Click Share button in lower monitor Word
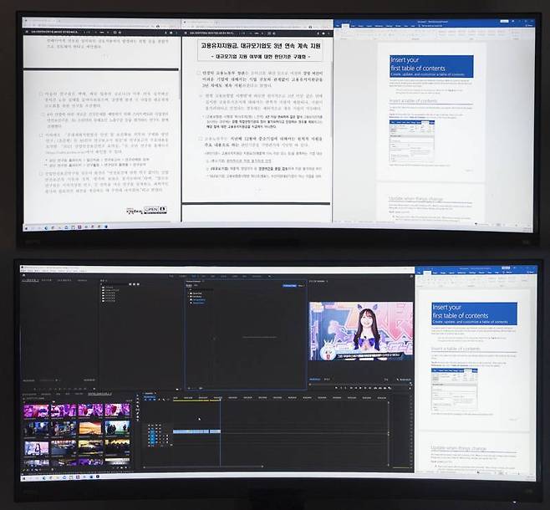The image size is (550, 510). [531, 273]
